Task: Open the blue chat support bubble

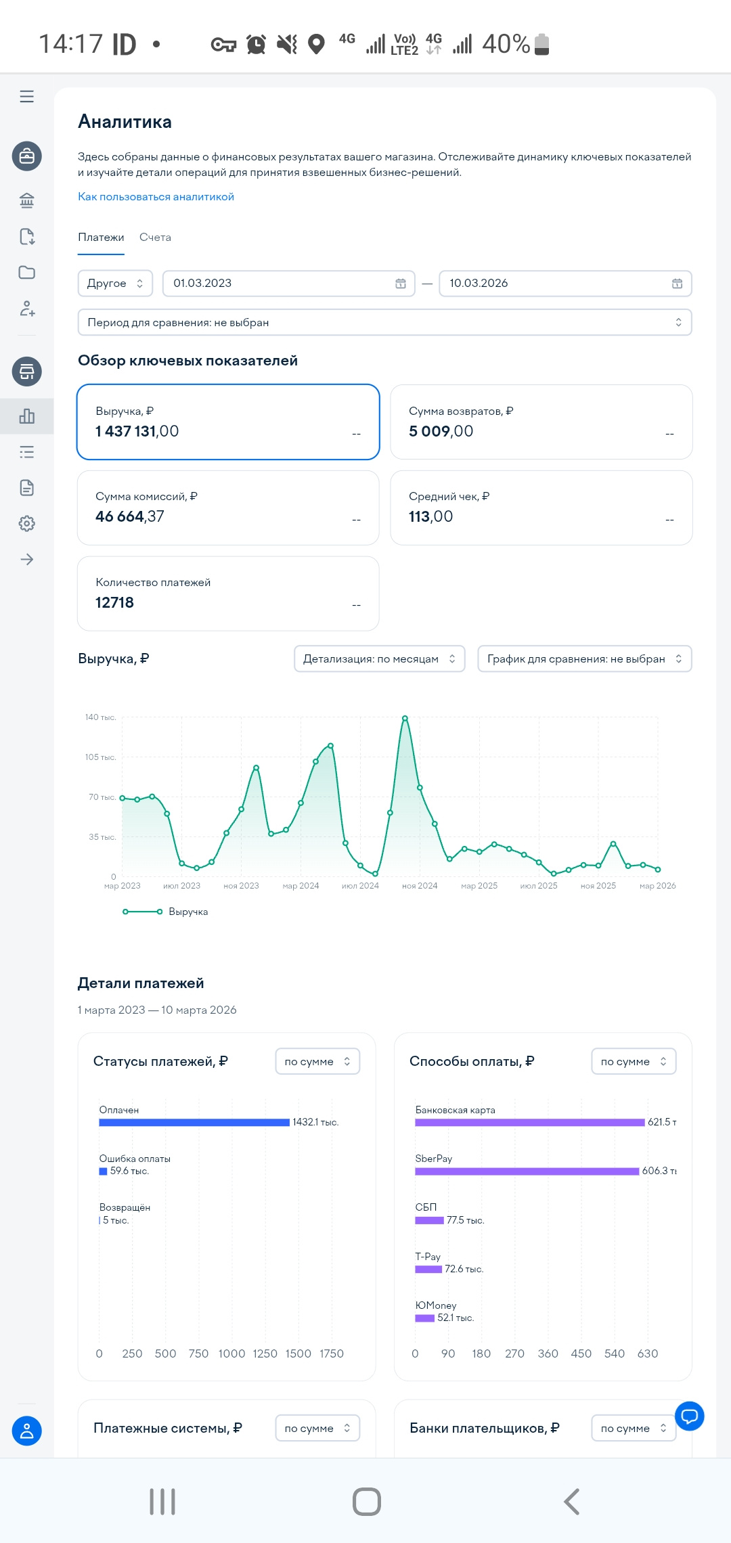Action: click(689, 1415)
